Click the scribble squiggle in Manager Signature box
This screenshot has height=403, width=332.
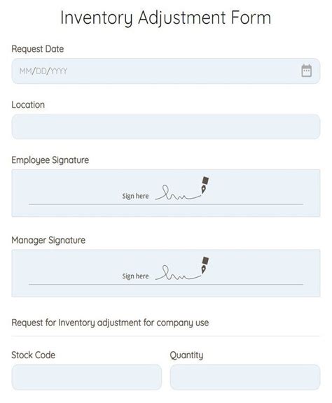(178, 273)
